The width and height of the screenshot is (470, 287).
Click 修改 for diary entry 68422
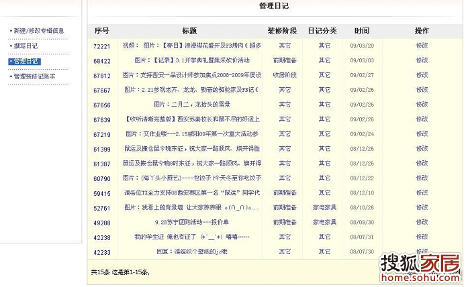tap(422, 60)
